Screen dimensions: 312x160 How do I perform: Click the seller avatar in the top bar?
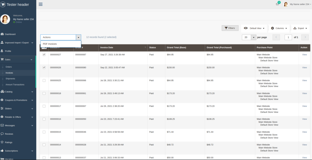286,4
